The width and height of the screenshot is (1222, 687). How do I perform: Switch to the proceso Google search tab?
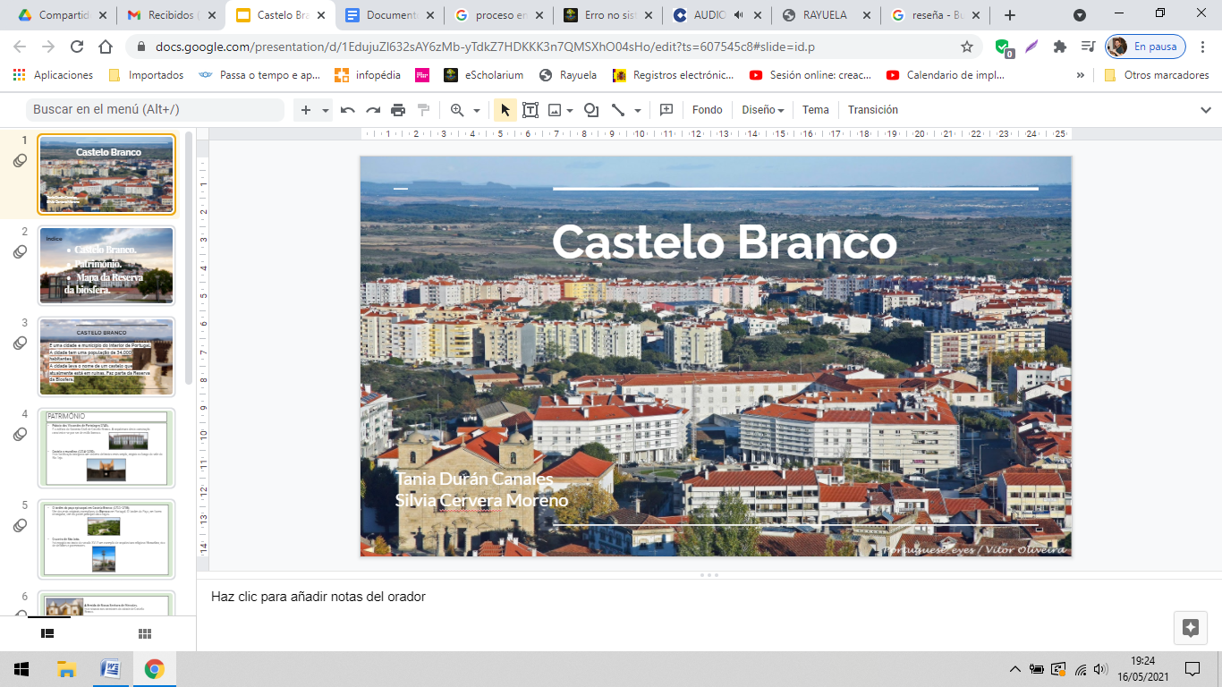point(498,15)
